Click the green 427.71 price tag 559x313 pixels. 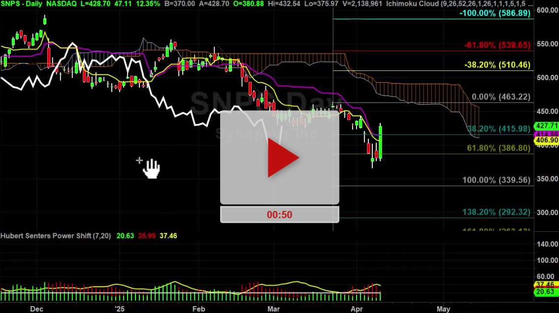[x=546, y=125]
